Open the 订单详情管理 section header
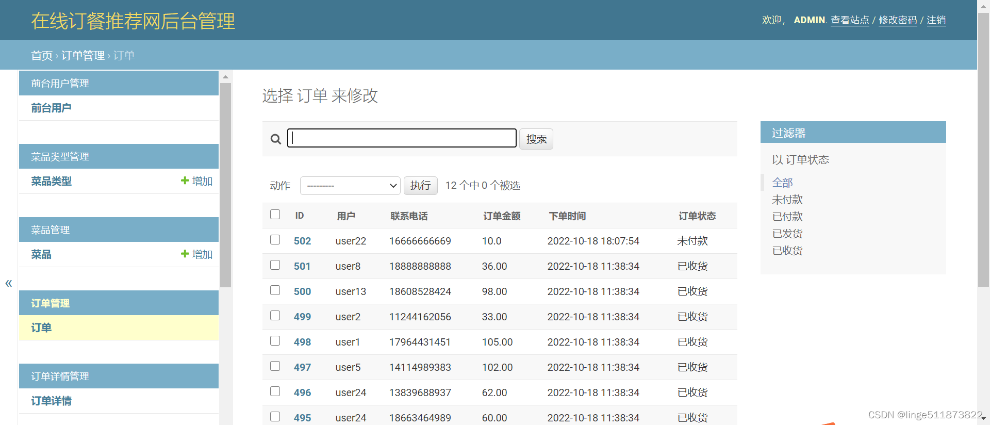 point(60,376)
